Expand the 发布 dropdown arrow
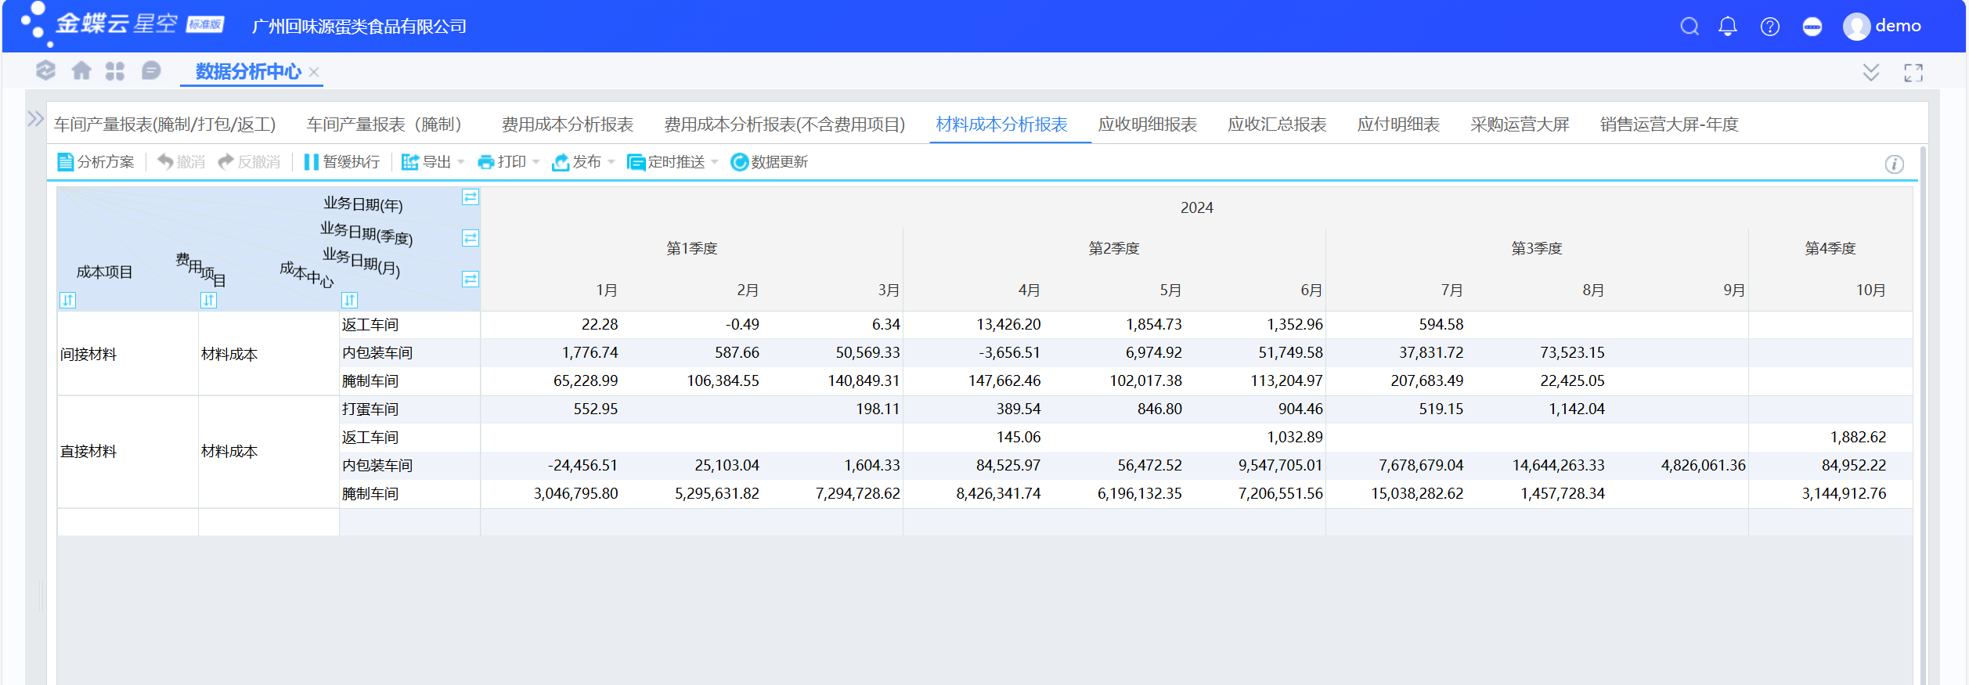This screenshot has height=685, width=1969. pos(611,162)
